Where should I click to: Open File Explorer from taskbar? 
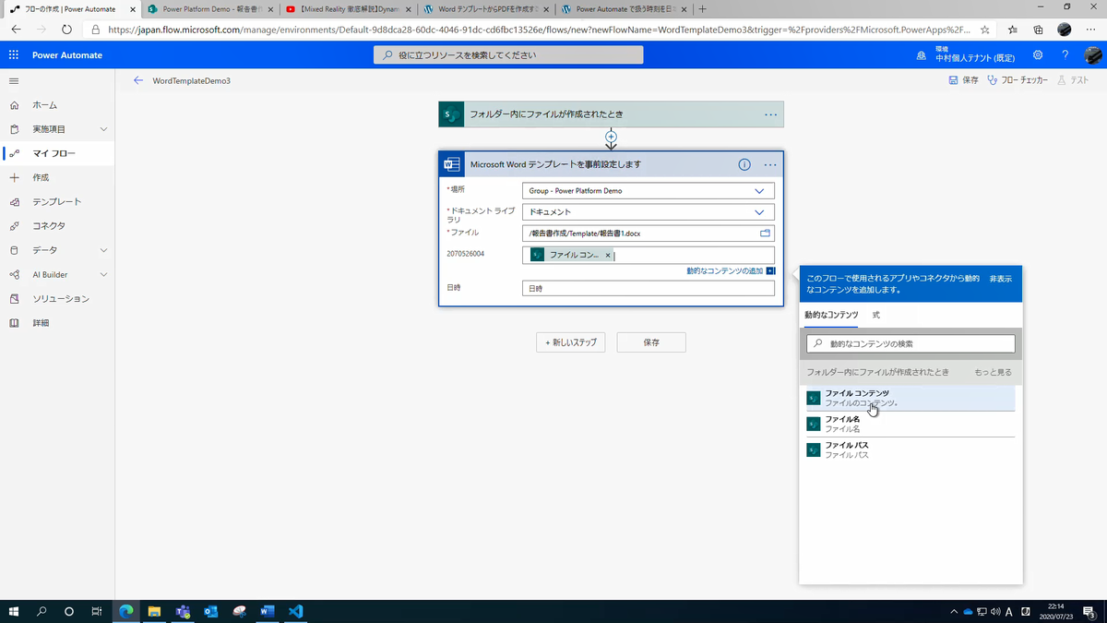pyautogui.click(x=154, y=611)
